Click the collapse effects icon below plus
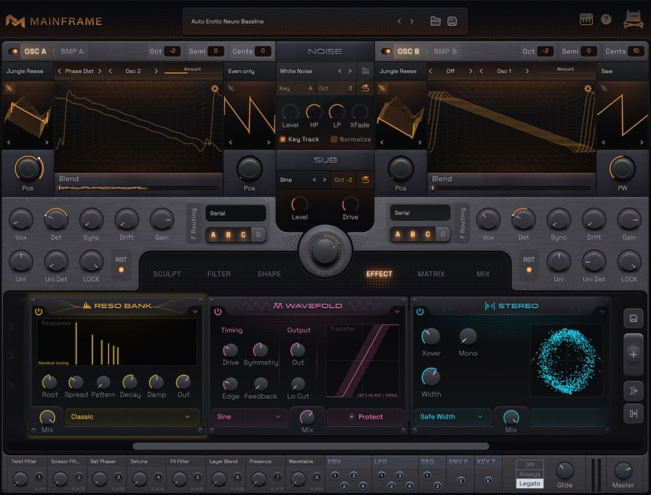 633,390
